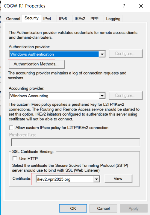Open the General tab
150x215 pixels.
(x=13, y=19)
